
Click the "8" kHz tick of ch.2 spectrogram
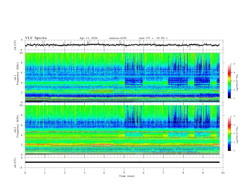coord(22,115)
